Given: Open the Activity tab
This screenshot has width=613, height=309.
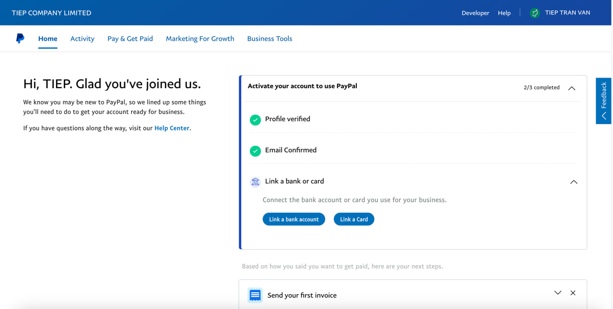Looking at the screenshot, I should (82, 39).
